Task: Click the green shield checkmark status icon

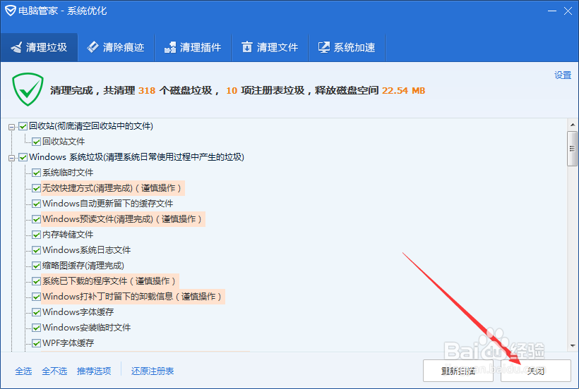Action: point(28,89)
